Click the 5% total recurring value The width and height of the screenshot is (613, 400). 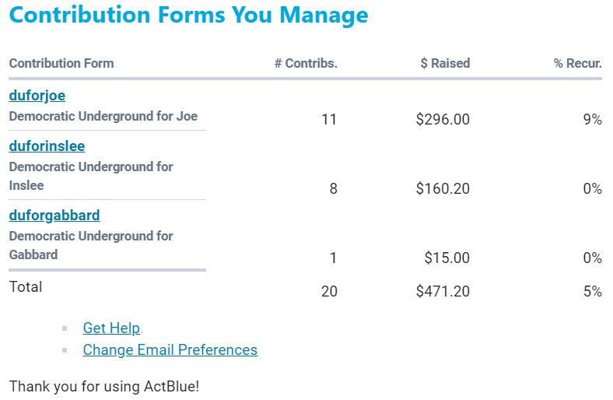(x=592, y=292)
